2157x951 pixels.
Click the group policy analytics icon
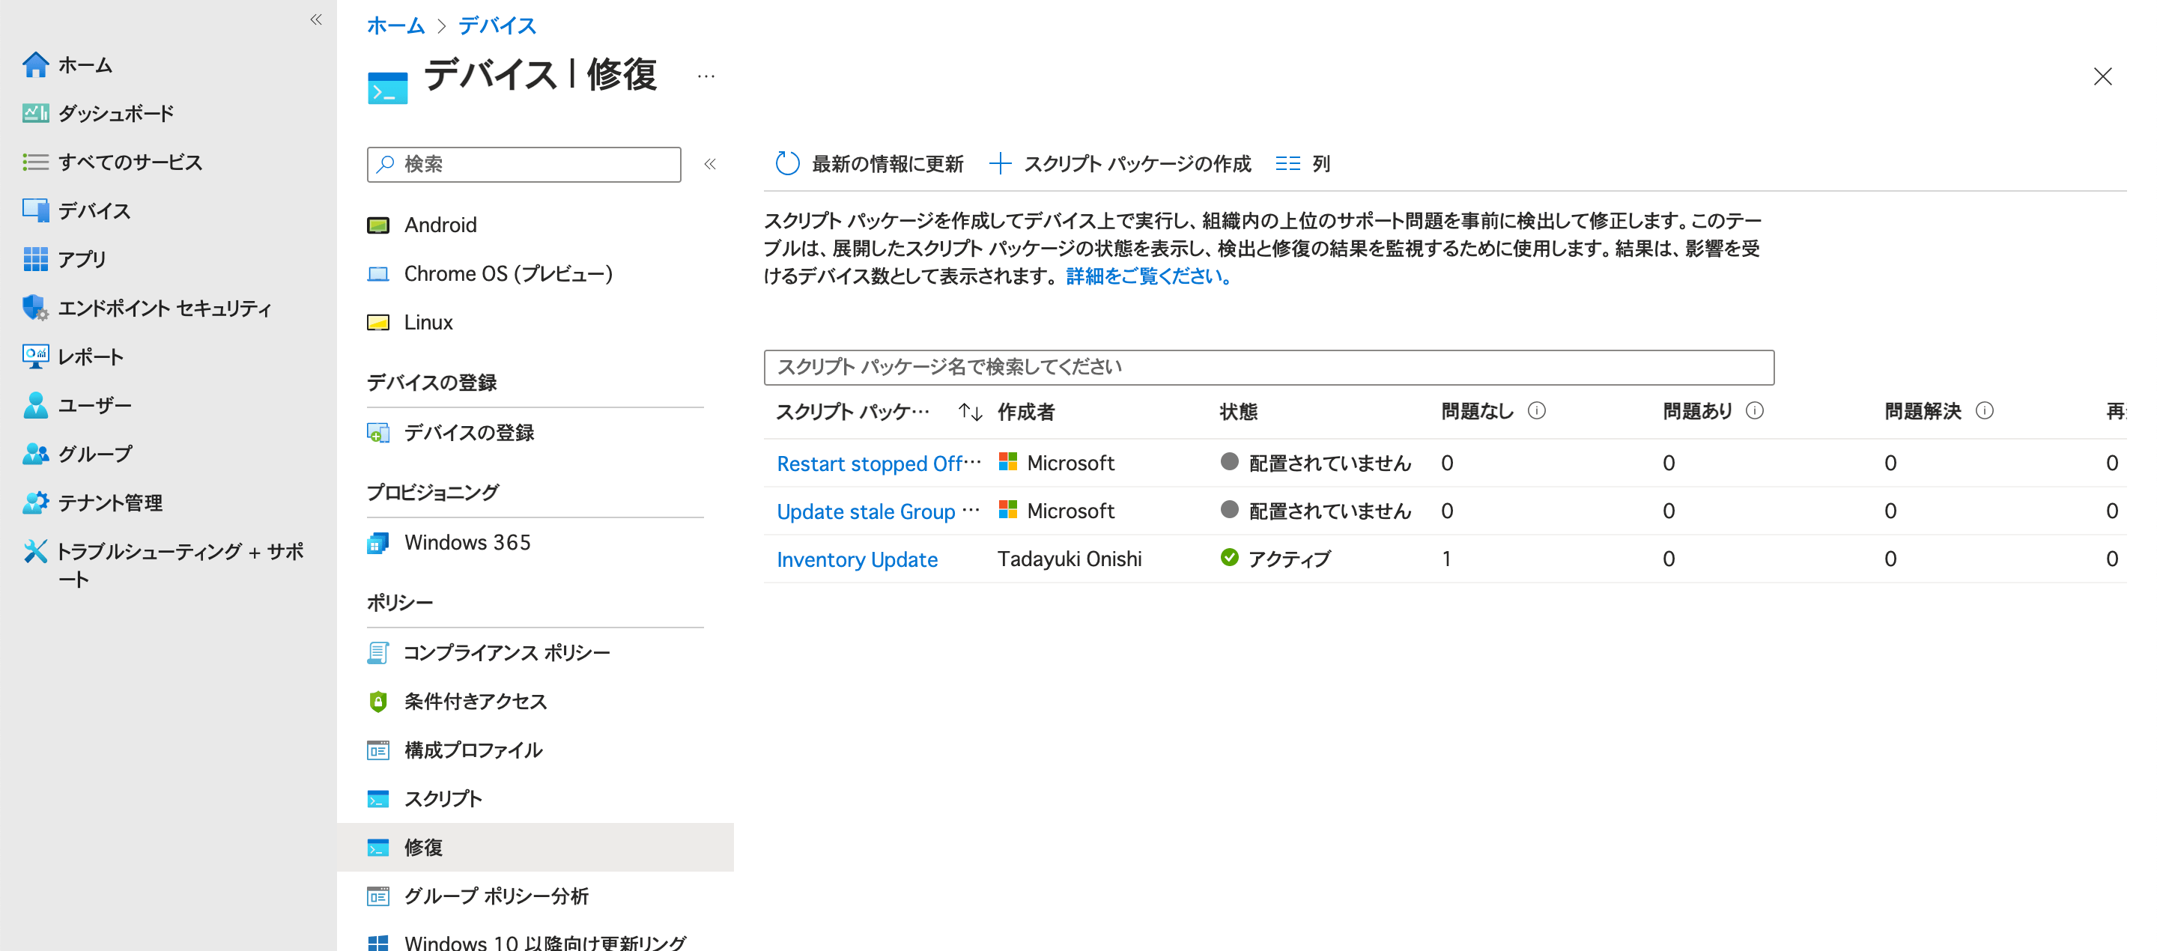pyautogui.click(x=377, y=896)
